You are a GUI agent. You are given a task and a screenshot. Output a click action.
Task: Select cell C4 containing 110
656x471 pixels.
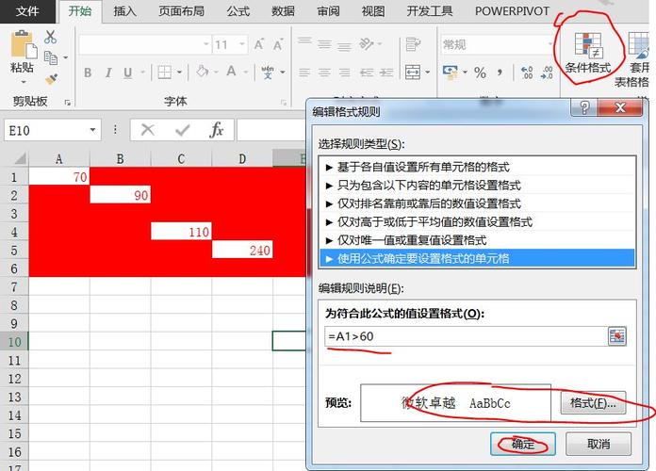tap(181, 232)
